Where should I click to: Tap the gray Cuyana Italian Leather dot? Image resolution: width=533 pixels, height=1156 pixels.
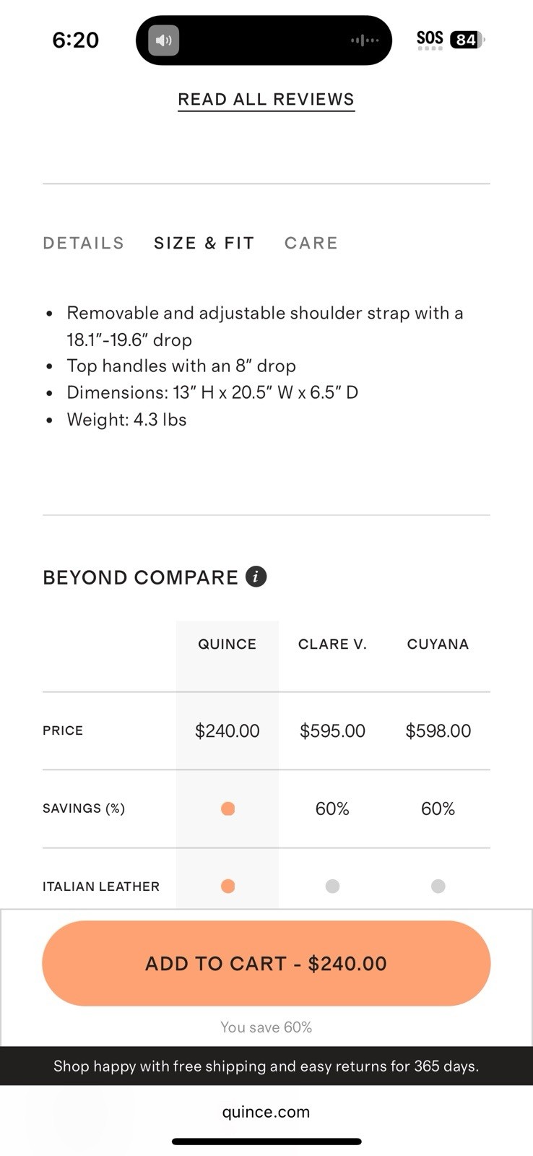coord(438,886)
